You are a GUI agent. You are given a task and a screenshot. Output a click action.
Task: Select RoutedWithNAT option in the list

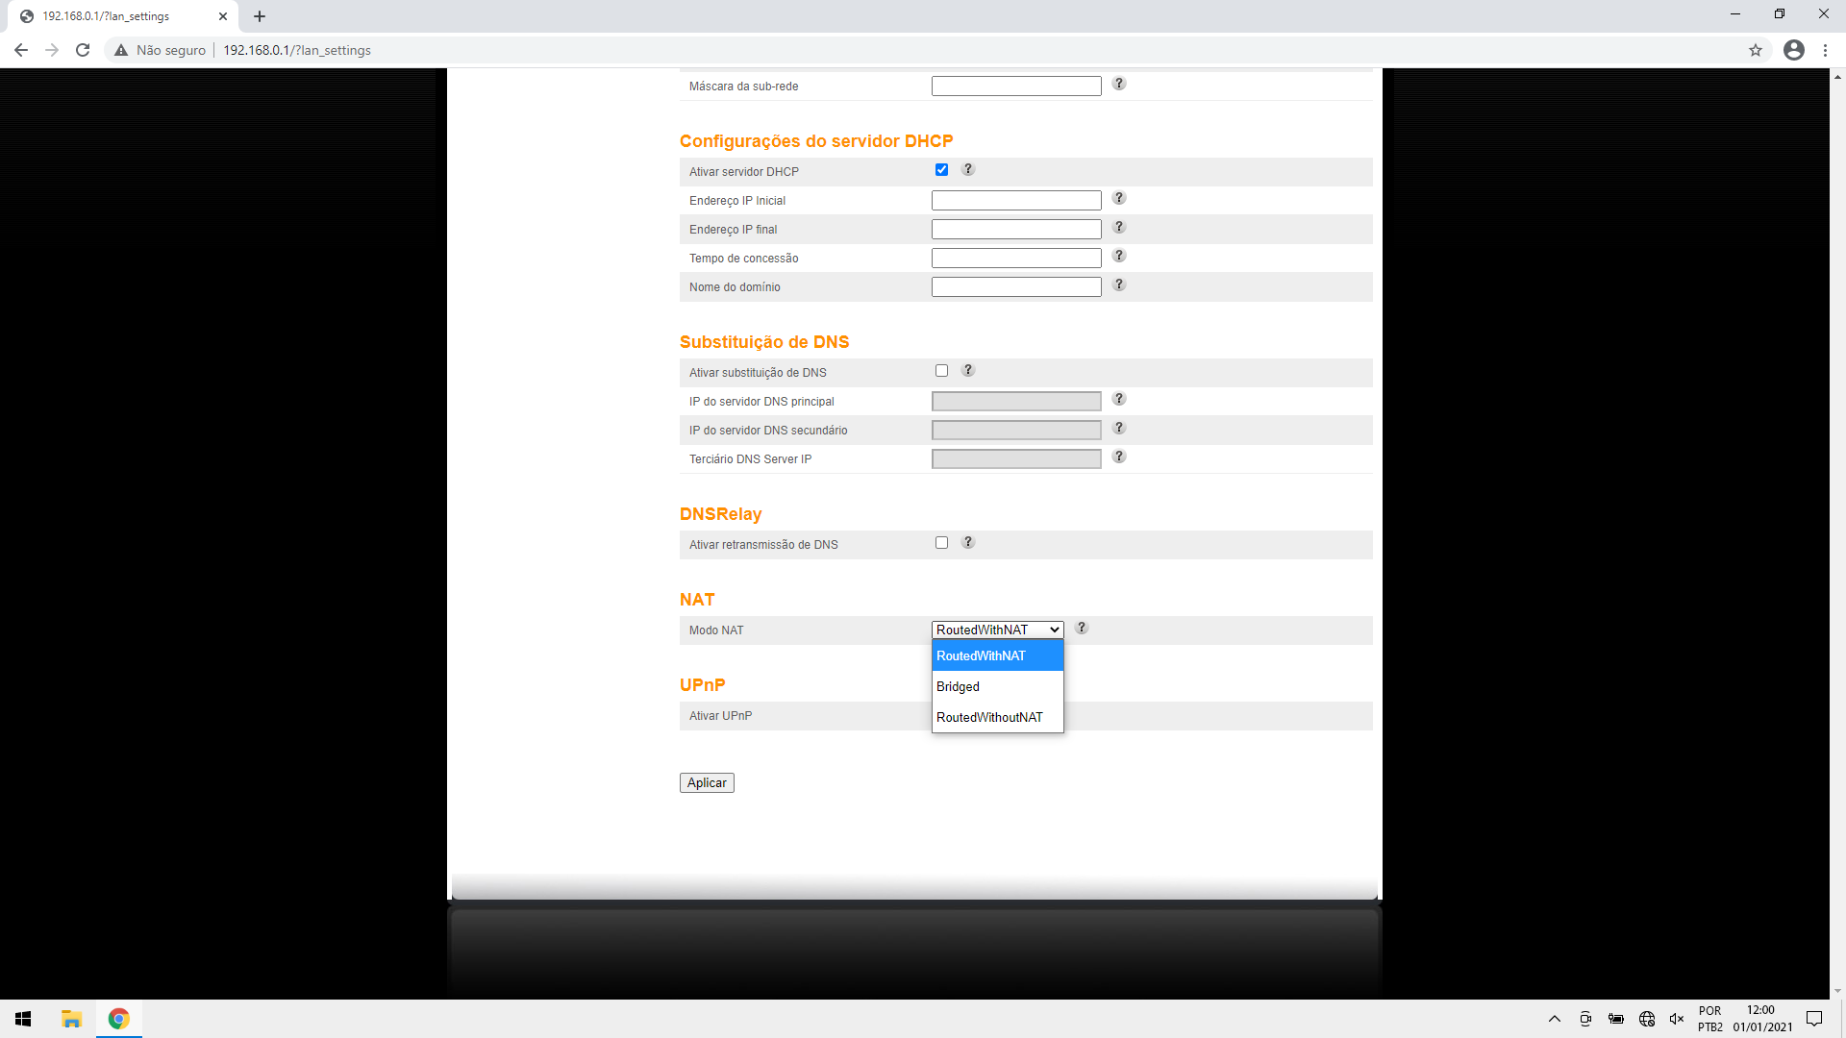(x=997, y=655)
